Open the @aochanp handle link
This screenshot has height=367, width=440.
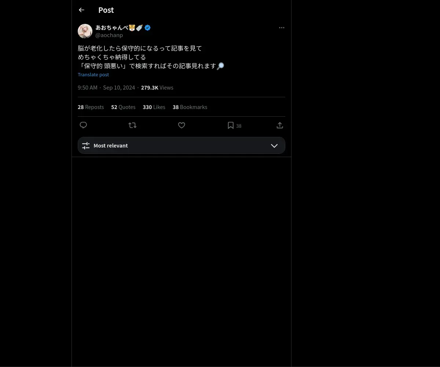109,35
